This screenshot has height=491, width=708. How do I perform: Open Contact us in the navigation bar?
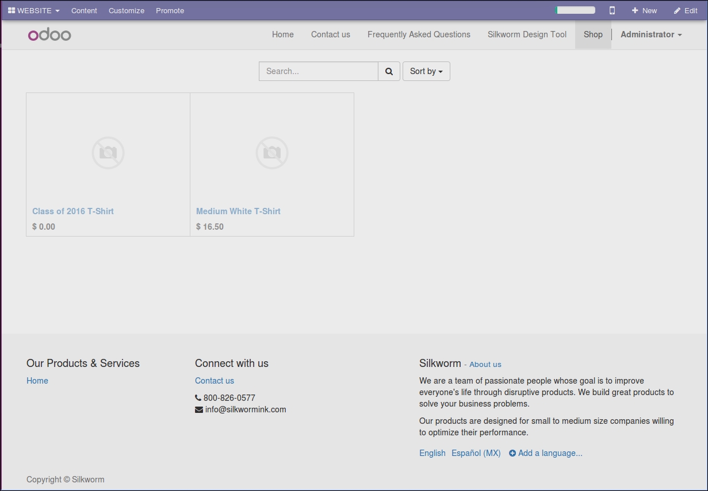pyautogui.click(x=331, y=34)
